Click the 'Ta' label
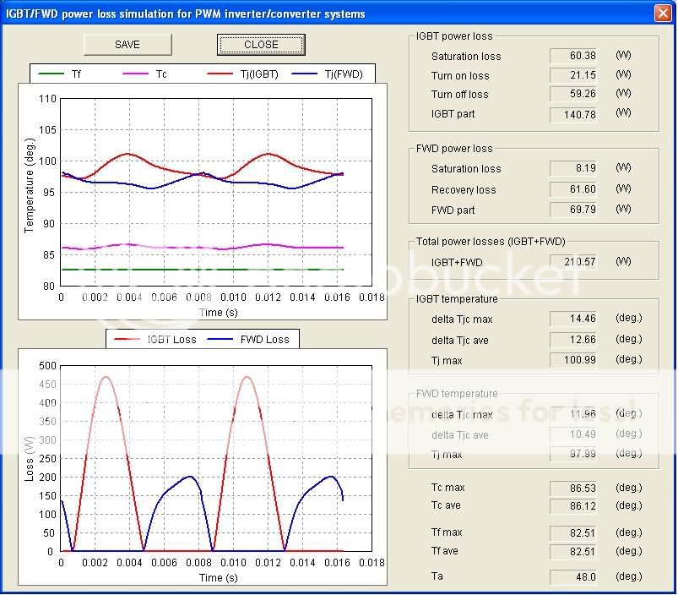The width and height of the screenshot is (678, 595). 437,576
